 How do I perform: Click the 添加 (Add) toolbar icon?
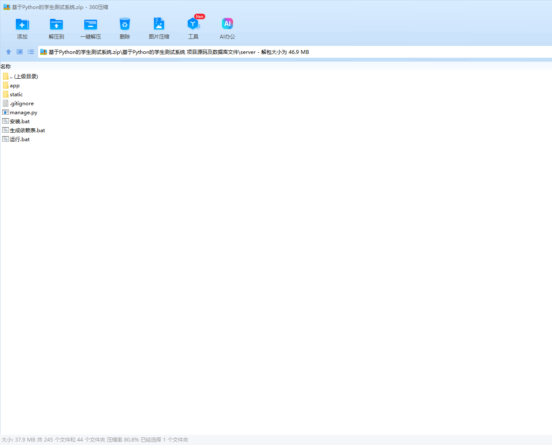(x=22, y=24)
